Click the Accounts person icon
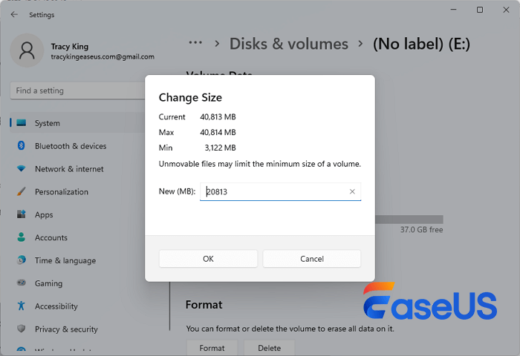Screen dimensions: 520x356 [22, 237]
